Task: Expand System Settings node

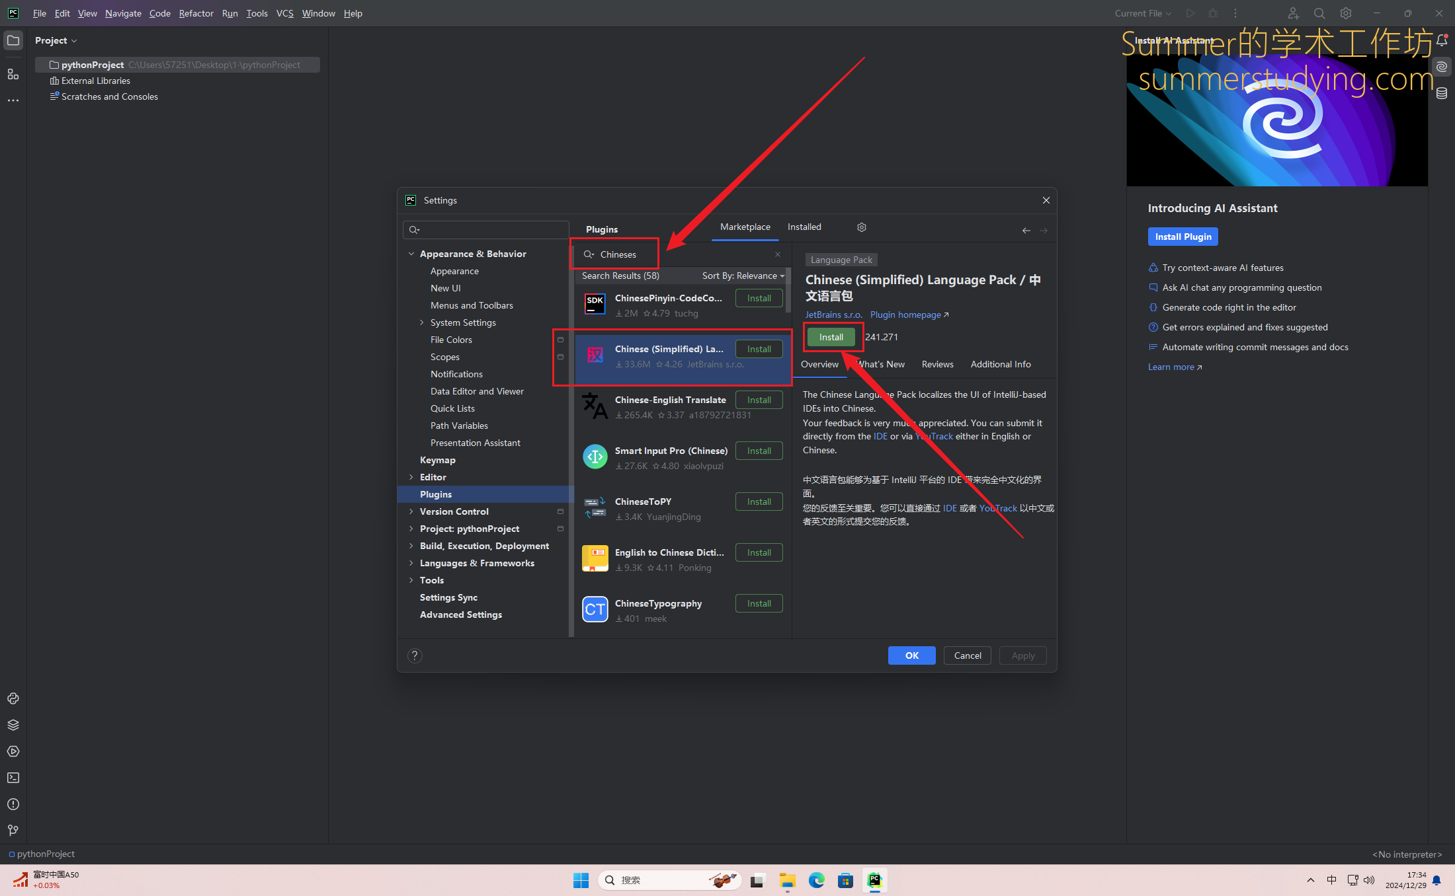Action: [422, 322]
